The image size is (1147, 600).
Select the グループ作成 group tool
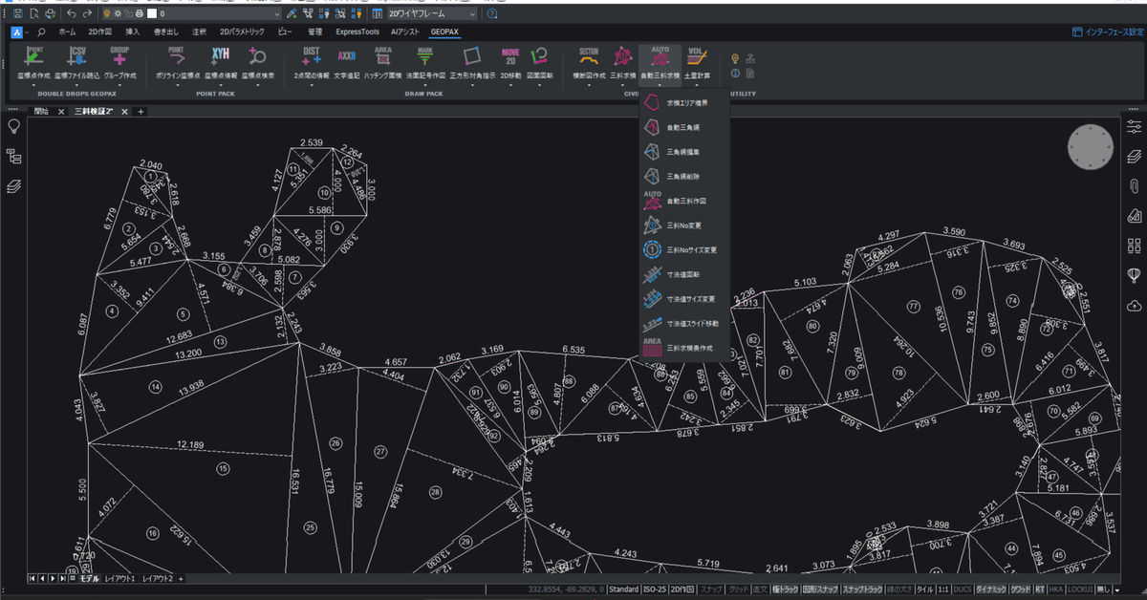tap(119, 61)
